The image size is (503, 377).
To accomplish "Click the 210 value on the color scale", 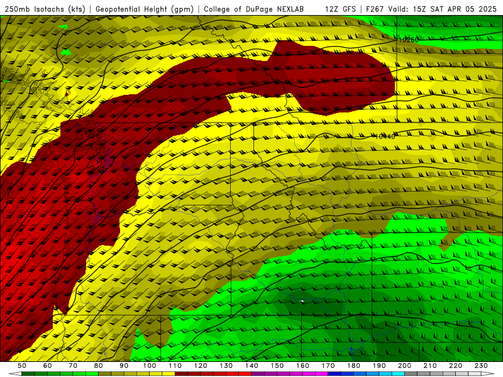I will point(430,366).
